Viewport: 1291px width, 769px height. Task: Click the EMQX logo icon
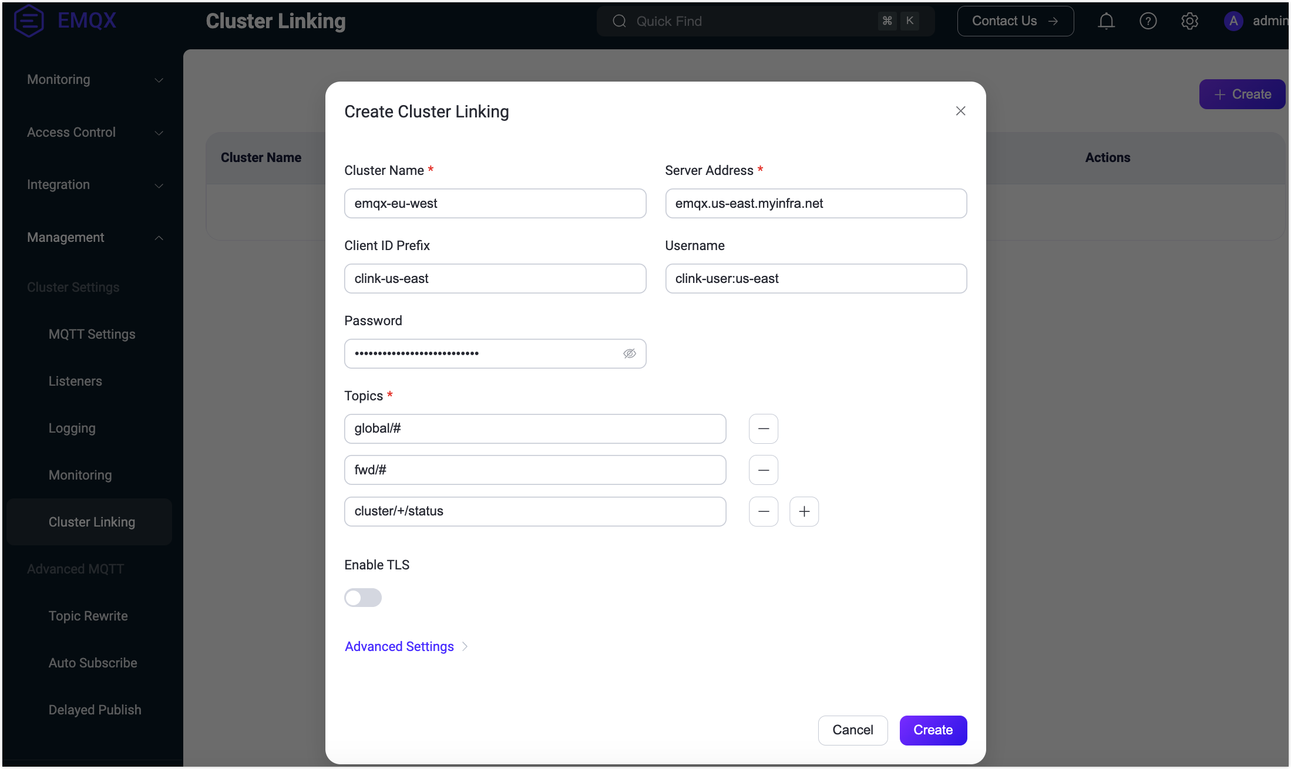pos(30,19)
